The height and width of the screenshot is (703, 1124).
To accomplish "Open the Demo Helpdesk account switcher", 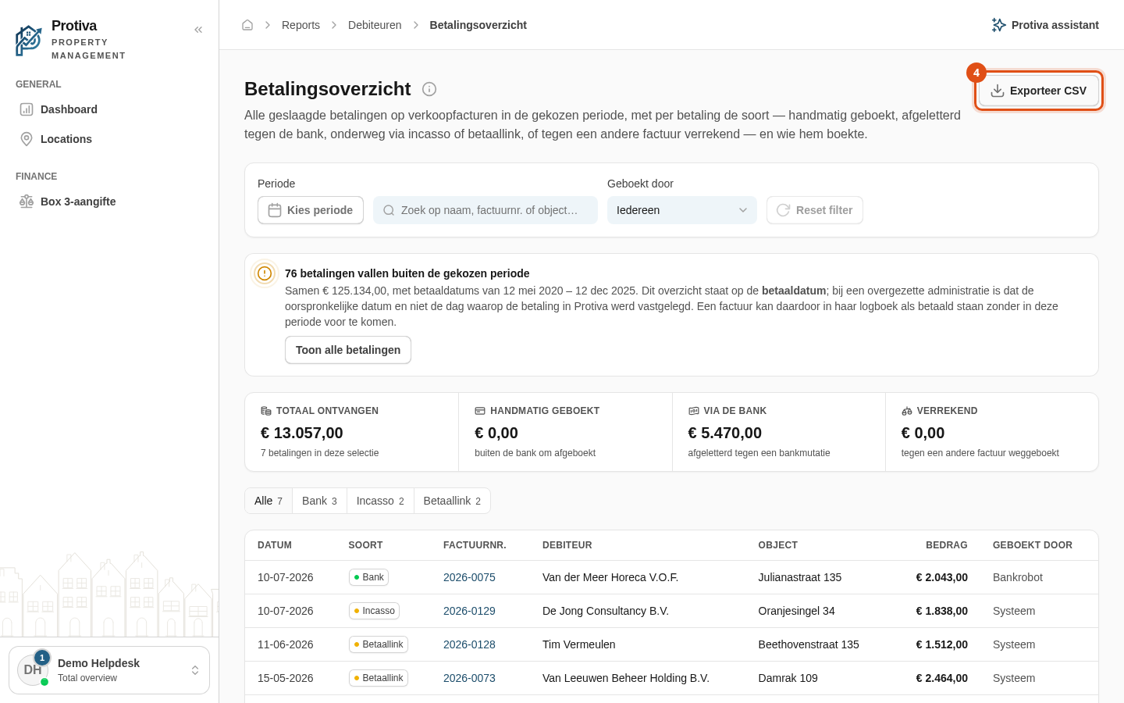I will click(x=109, y=670).
